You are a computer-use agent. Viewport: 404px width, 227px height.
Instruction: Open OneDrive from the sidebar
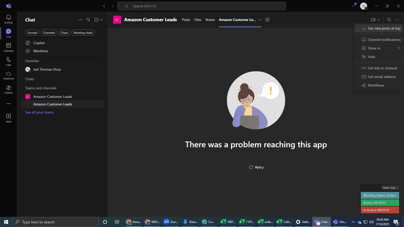pos(8,75)
